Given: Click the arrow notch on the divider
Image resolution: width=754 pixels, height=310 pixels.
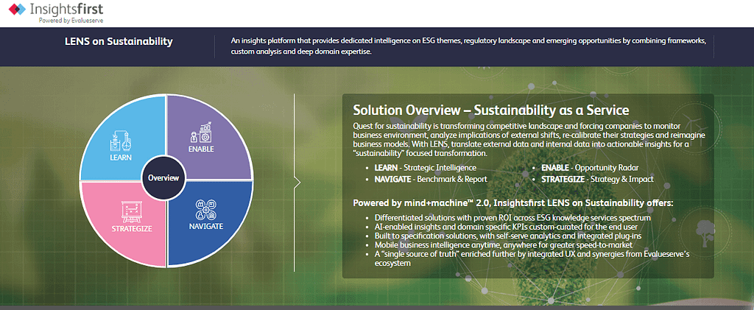Looking at the screenshot, I should click(297, 182).
